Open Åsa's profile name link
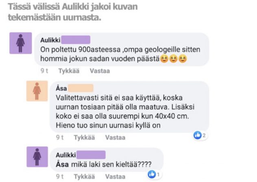Image resolution: width=257 pixels, height=182 pixels. tap(61, 88)
